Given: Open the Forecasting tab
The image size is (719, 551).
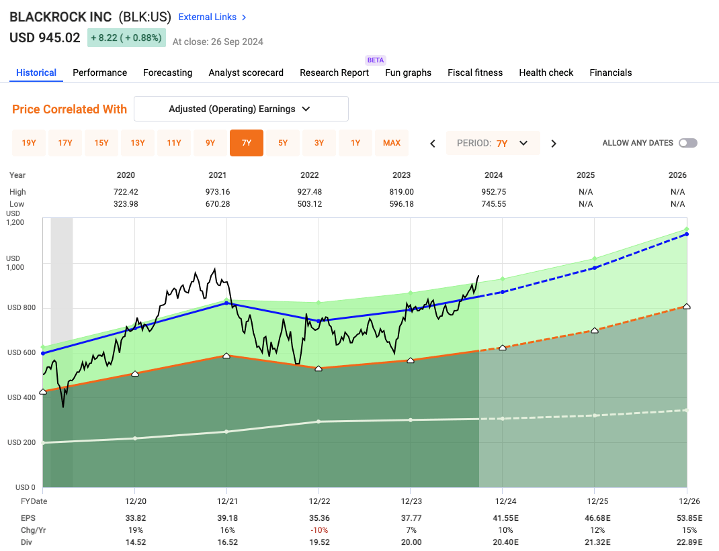Looking at the screenshot, I should [x=167, y=72].
